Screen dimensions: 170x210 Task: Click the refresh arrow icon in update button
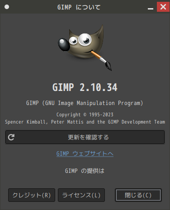point(11,137)
